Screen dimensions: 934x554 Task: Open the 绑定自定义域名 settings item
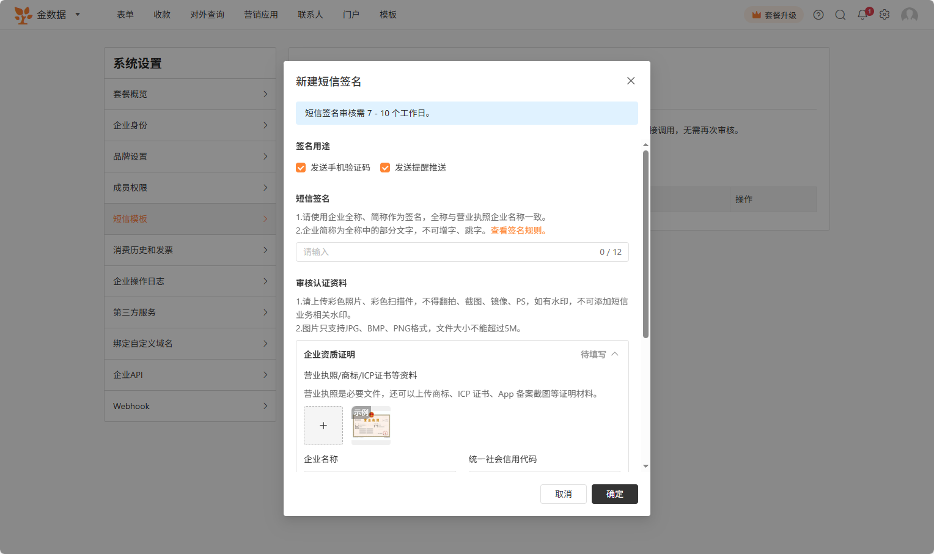[190, 344]
